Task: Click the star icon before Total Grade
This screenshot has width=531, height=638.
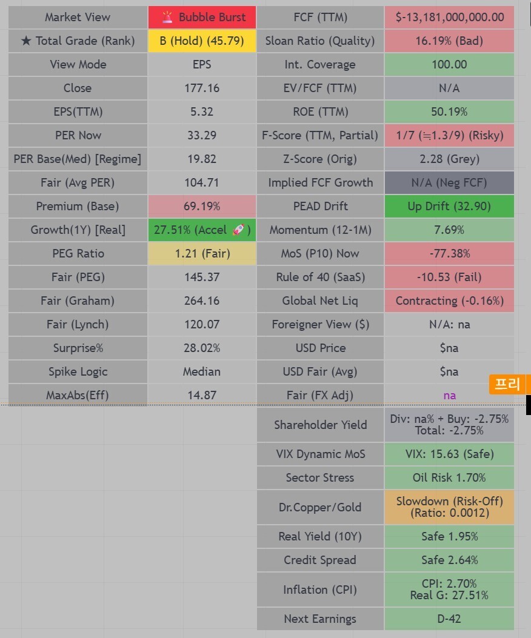Action: (x=25, y=41)
